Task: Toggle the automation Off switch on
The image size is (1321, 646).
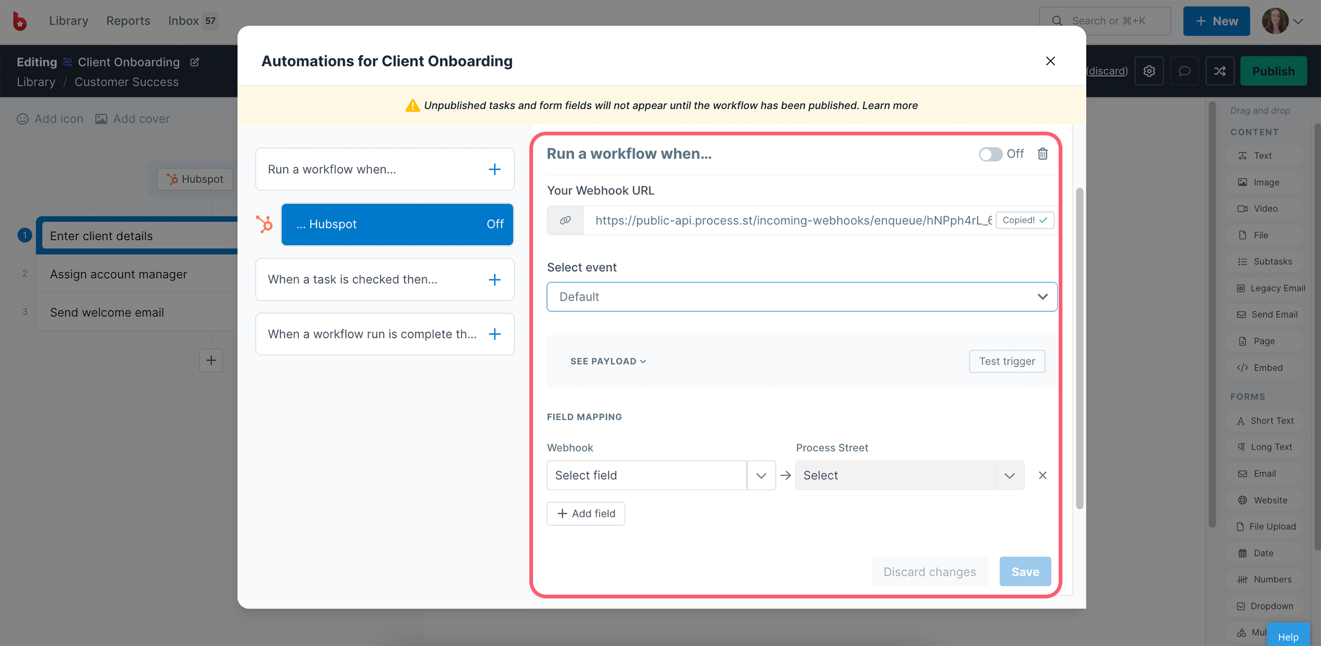Action: coord(990,154)
